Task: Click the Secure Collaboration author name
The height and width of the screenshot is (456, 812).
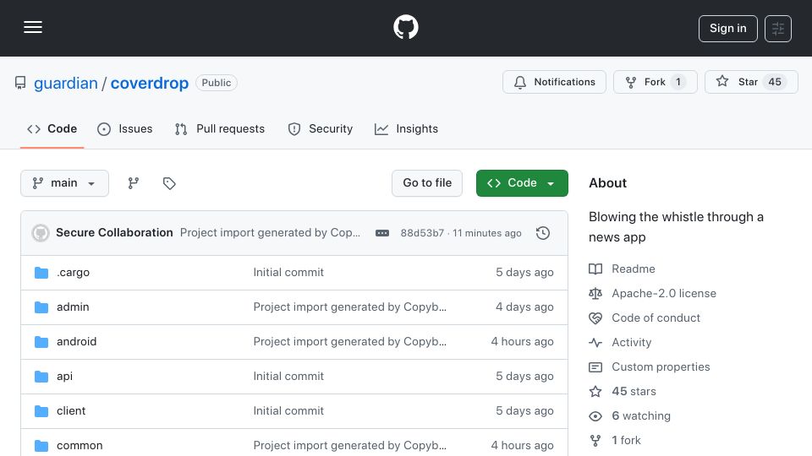Action: click(x=114, y=233)
